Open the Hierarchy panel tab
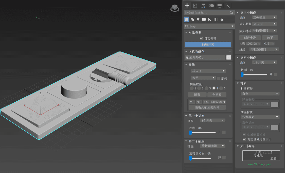This screenshot has width=285, height=173. (203, 6)
